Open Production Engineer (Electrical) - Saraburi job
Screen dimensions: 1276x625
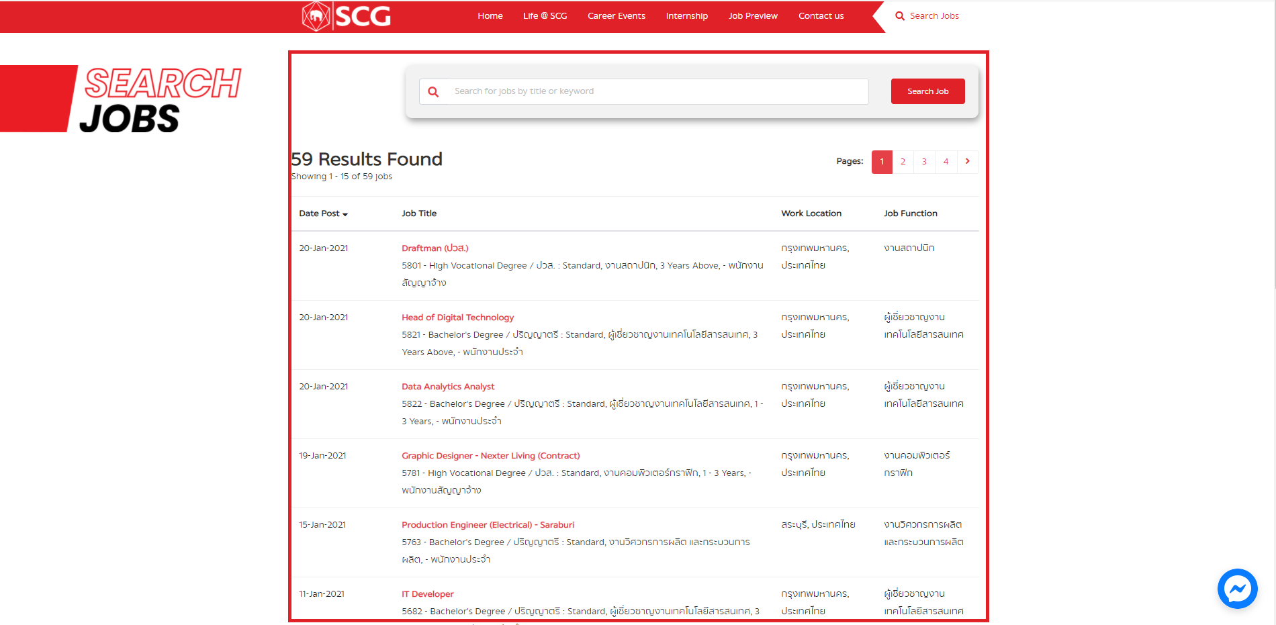488,525
